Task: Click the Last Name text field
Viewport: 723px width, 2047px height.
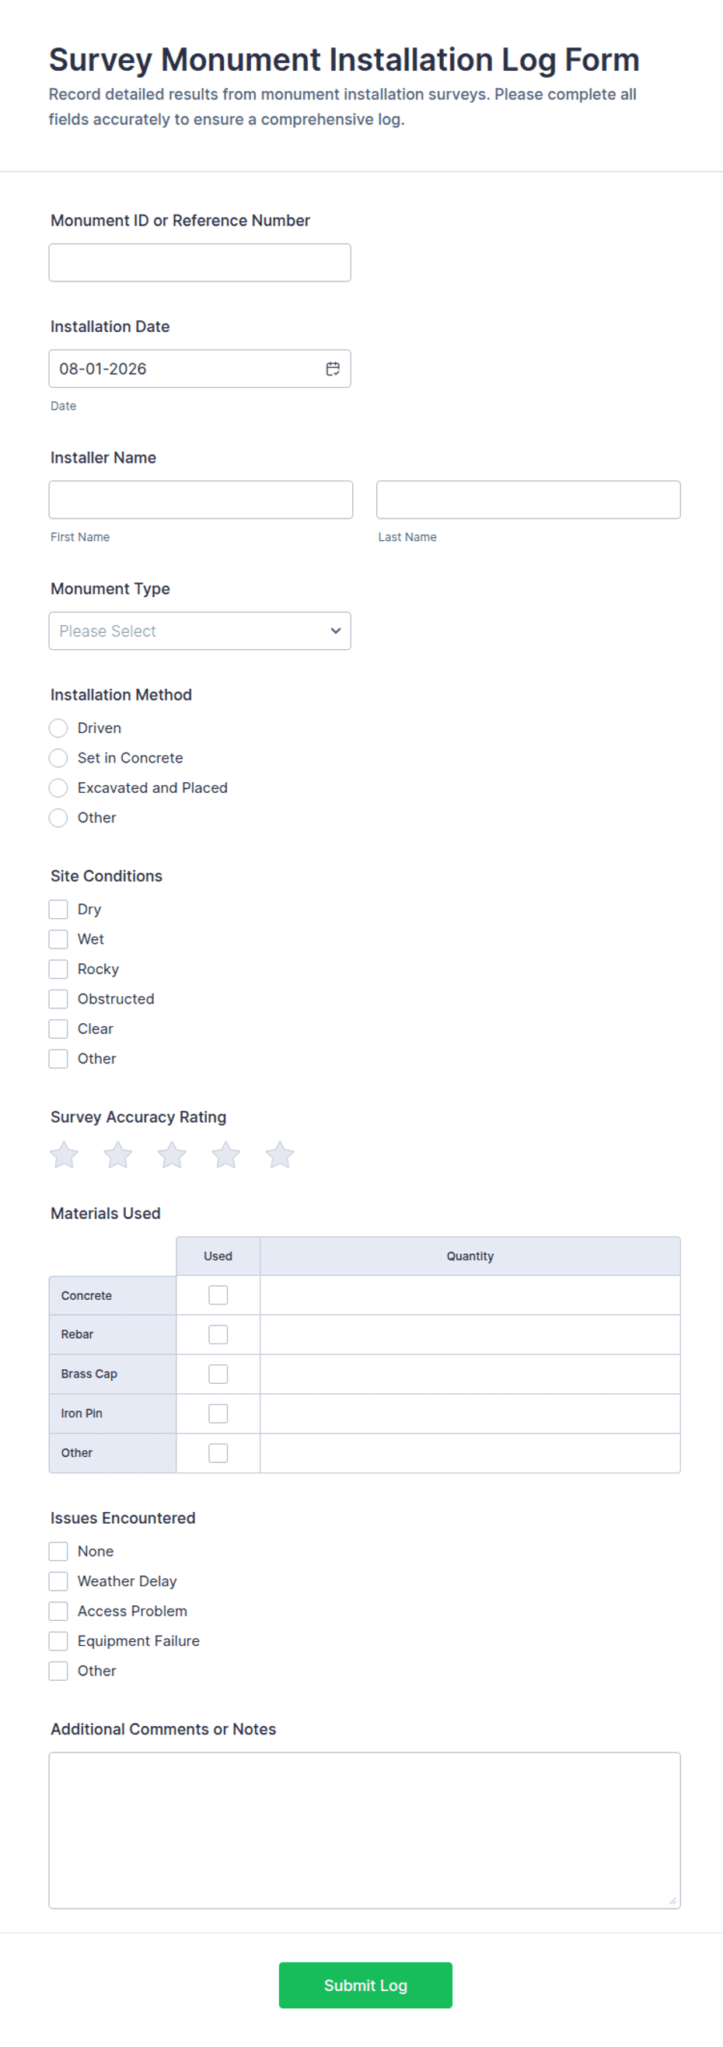Action: [x=529, y=500]
